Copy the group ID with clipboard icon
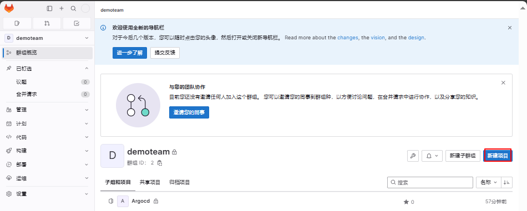This screenshot has width=527, height=211. [160, 163]
